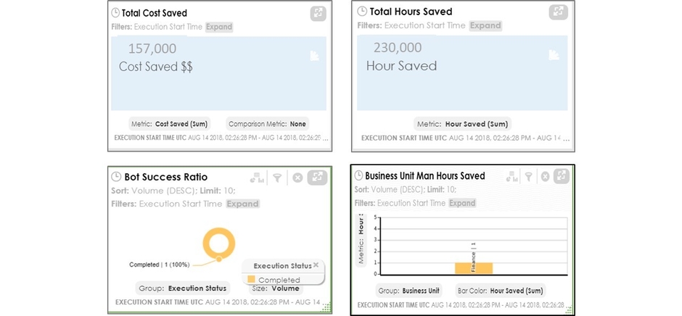The width and height of the screenshot is (682, 316).
Task: Open chart type icon in Bot Success Ratio
Action: pos(257,177)
